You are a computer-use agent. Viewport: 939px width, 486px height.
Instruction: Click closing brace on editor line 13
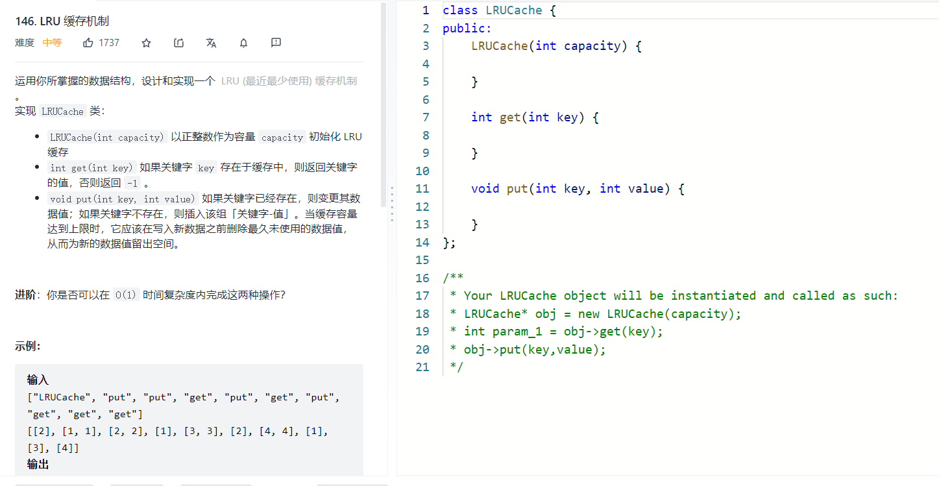474,225
